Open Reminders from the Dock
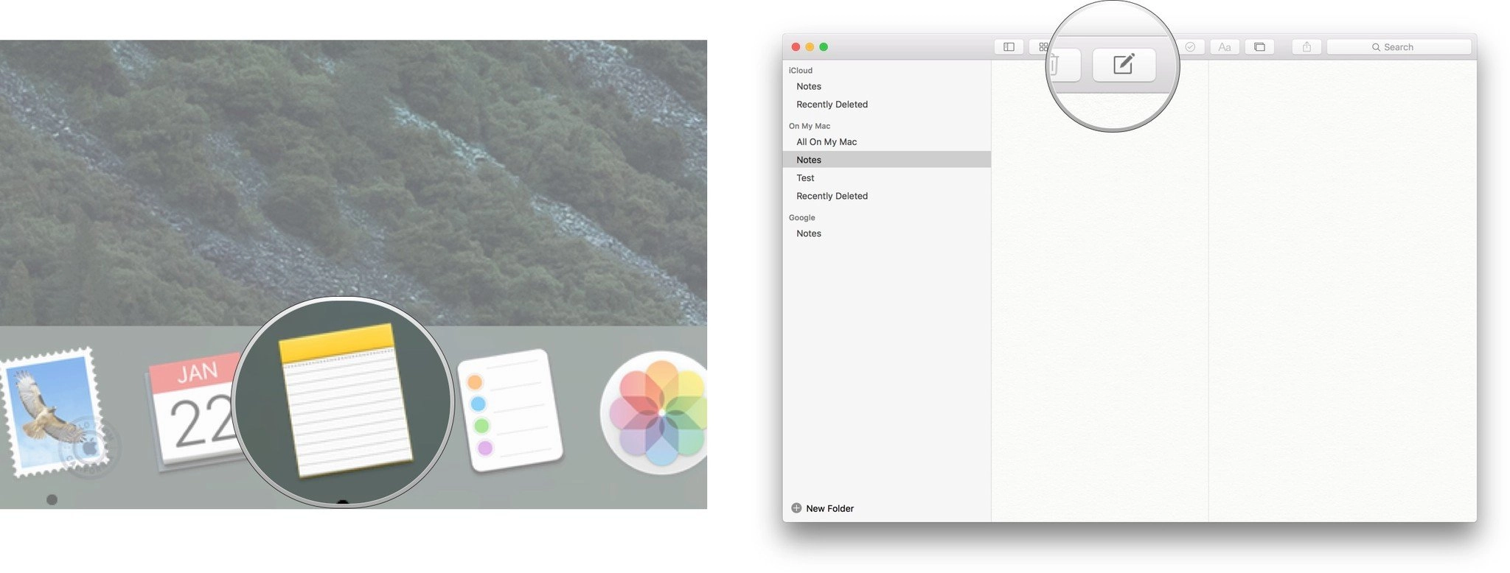 coord(510,411)
